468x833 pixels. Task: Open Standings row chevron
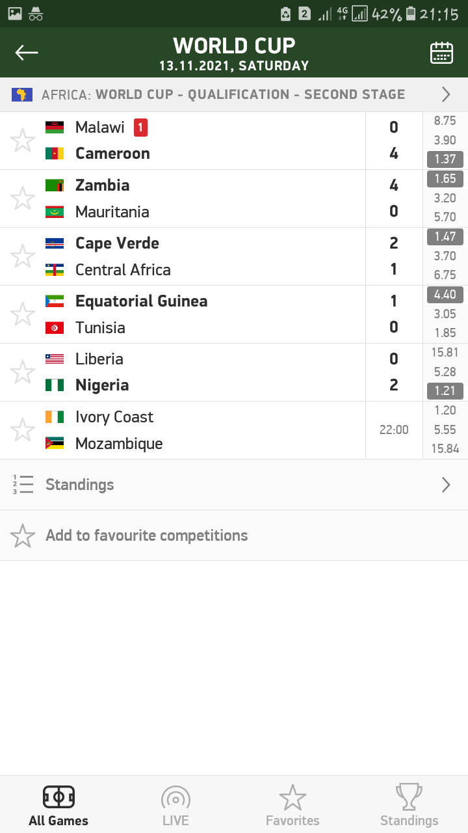click(x=446, y=485)
